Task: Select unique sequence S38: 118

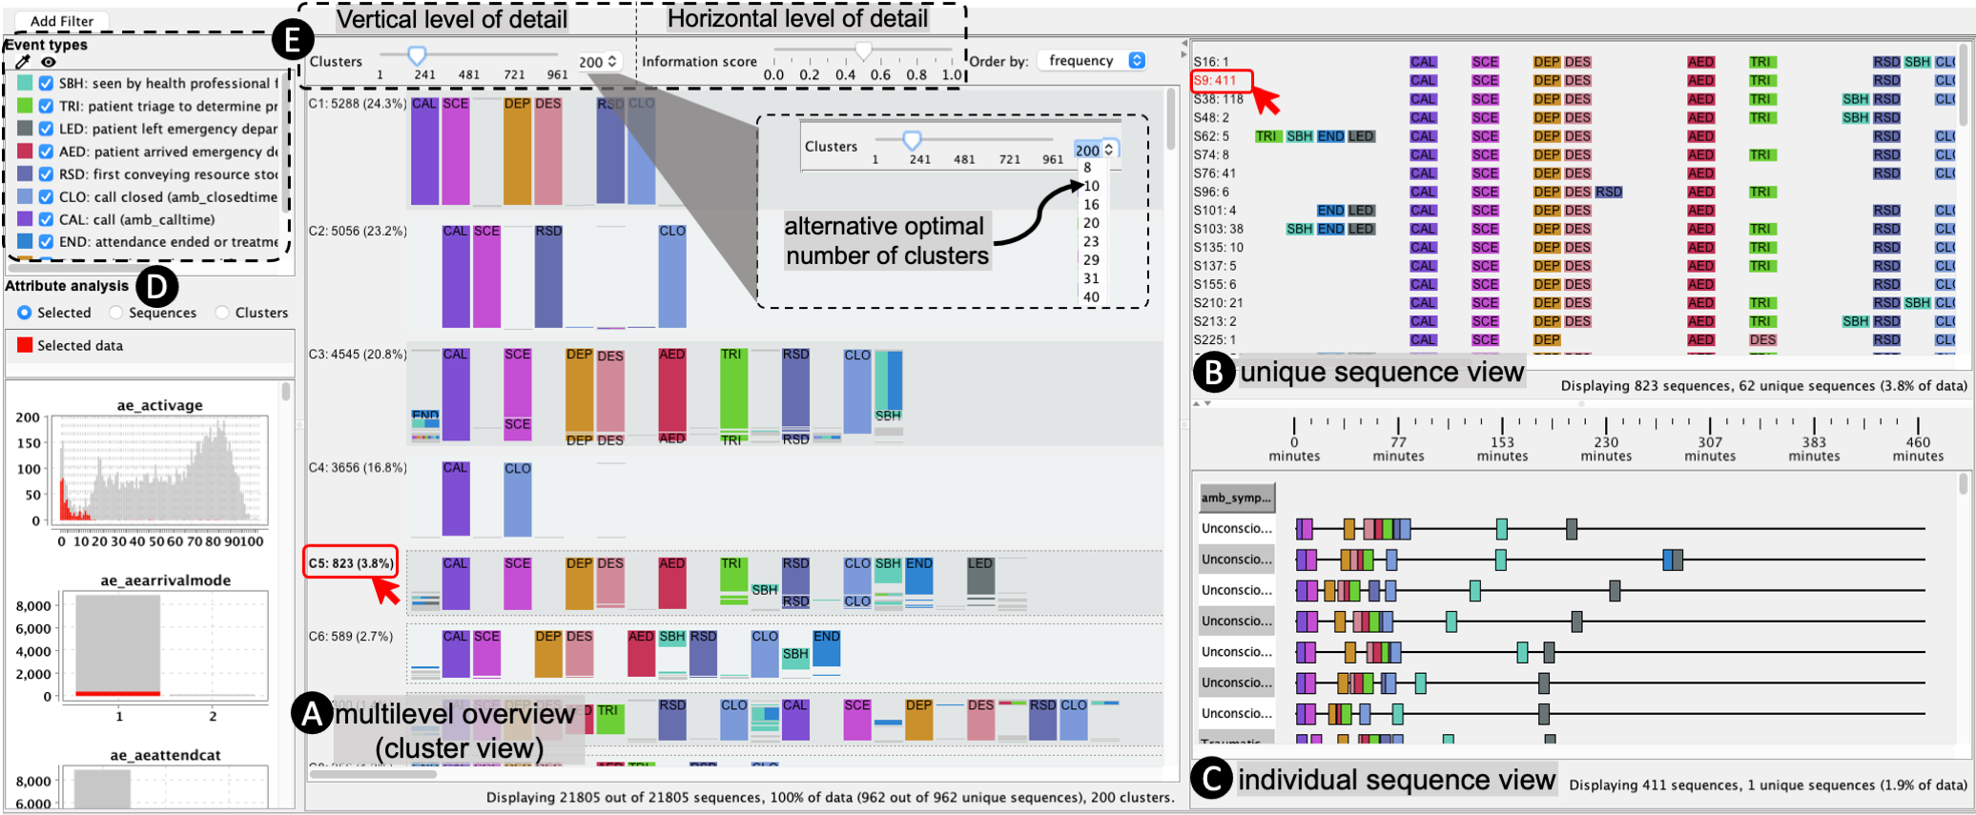Action: coord(1219,99)
